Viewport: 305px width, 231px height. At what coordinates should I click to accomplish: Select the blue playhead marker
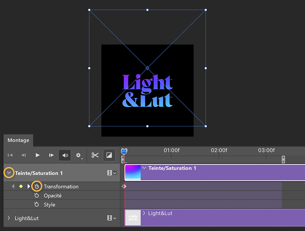[124, 151]
